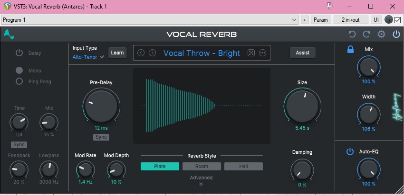Select the Hall reverb style
This screenshot has height=195, width=404.
click(243, 166)
